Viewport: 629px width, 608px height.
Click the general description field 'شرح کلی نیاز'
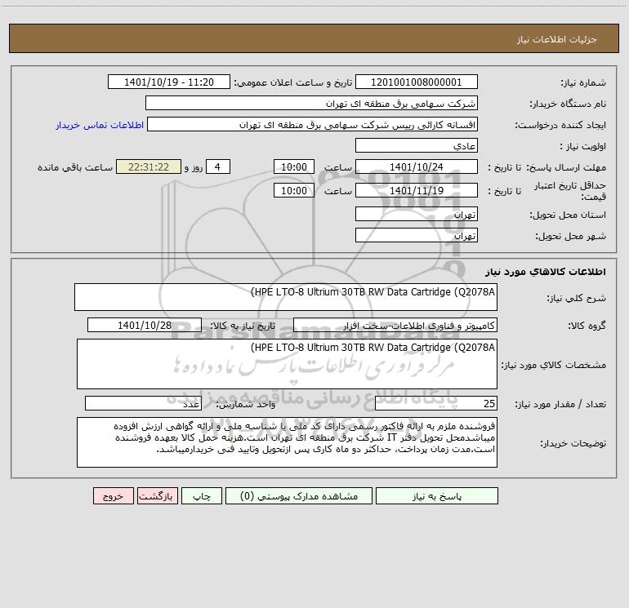286,297
